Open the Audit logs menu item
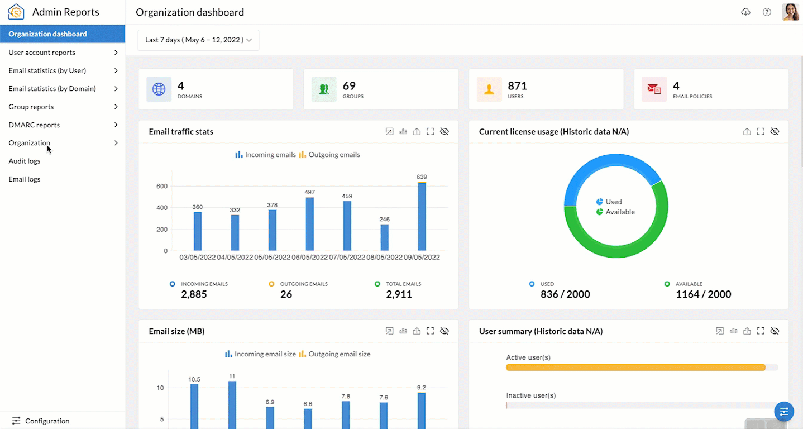Viewport: 803px width, 429px height. click(24, 161)
